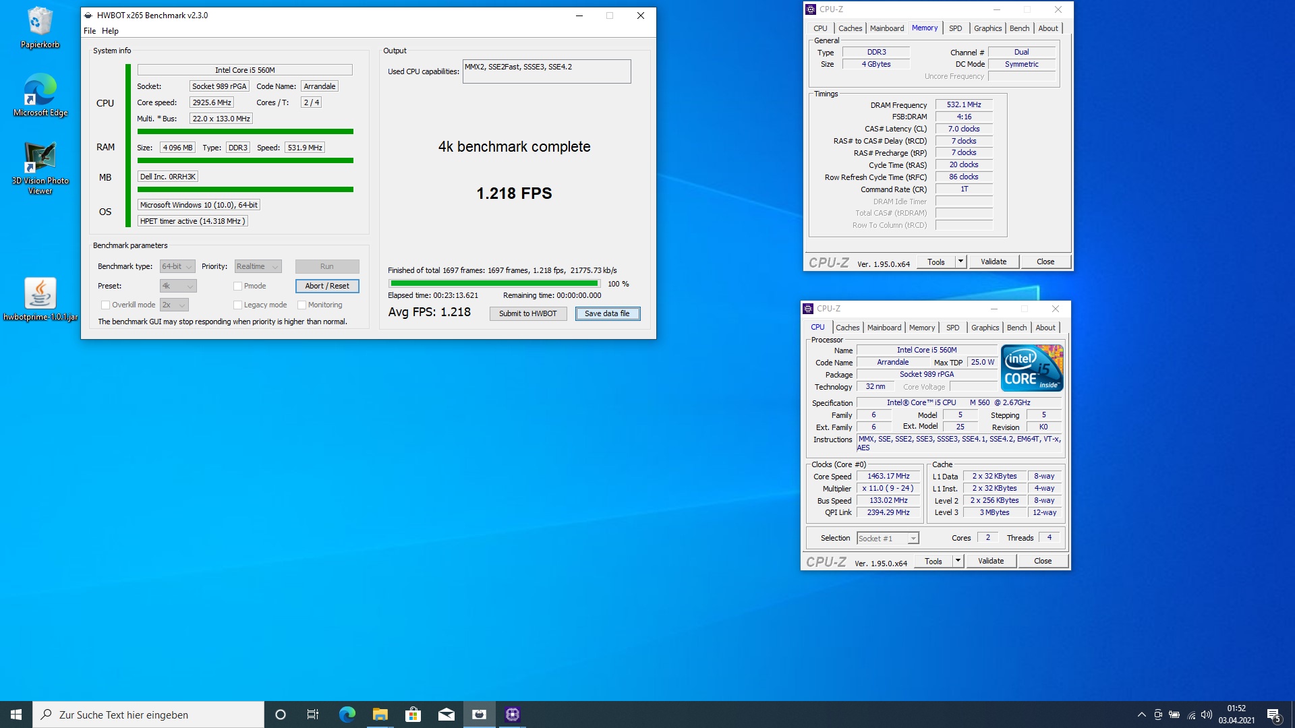Switch to Mainboard tab in lower CPU-Z
The image size is (1295, 728).
884,328
